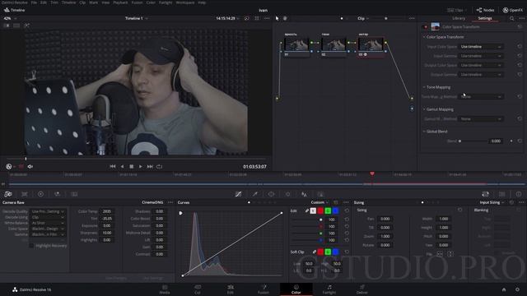This screenshot has width=527, height=296.
Task: Reset the Sizing parameters
Action: pyautogui.click(x=460, y=210)
